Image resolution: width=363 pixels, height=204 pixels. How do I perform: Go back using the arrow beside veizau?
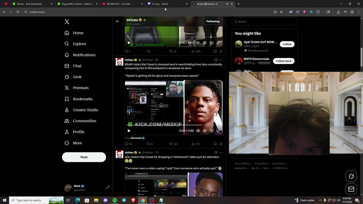(117, 21)
